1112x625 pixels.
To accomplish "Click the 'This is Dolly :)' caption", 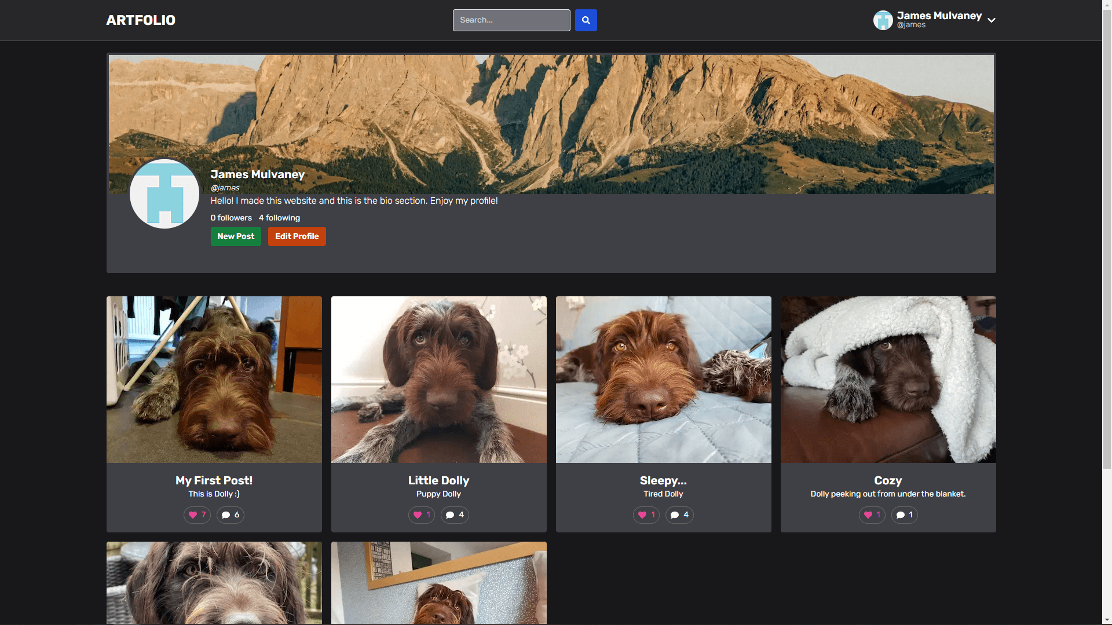I will [214, 494].
